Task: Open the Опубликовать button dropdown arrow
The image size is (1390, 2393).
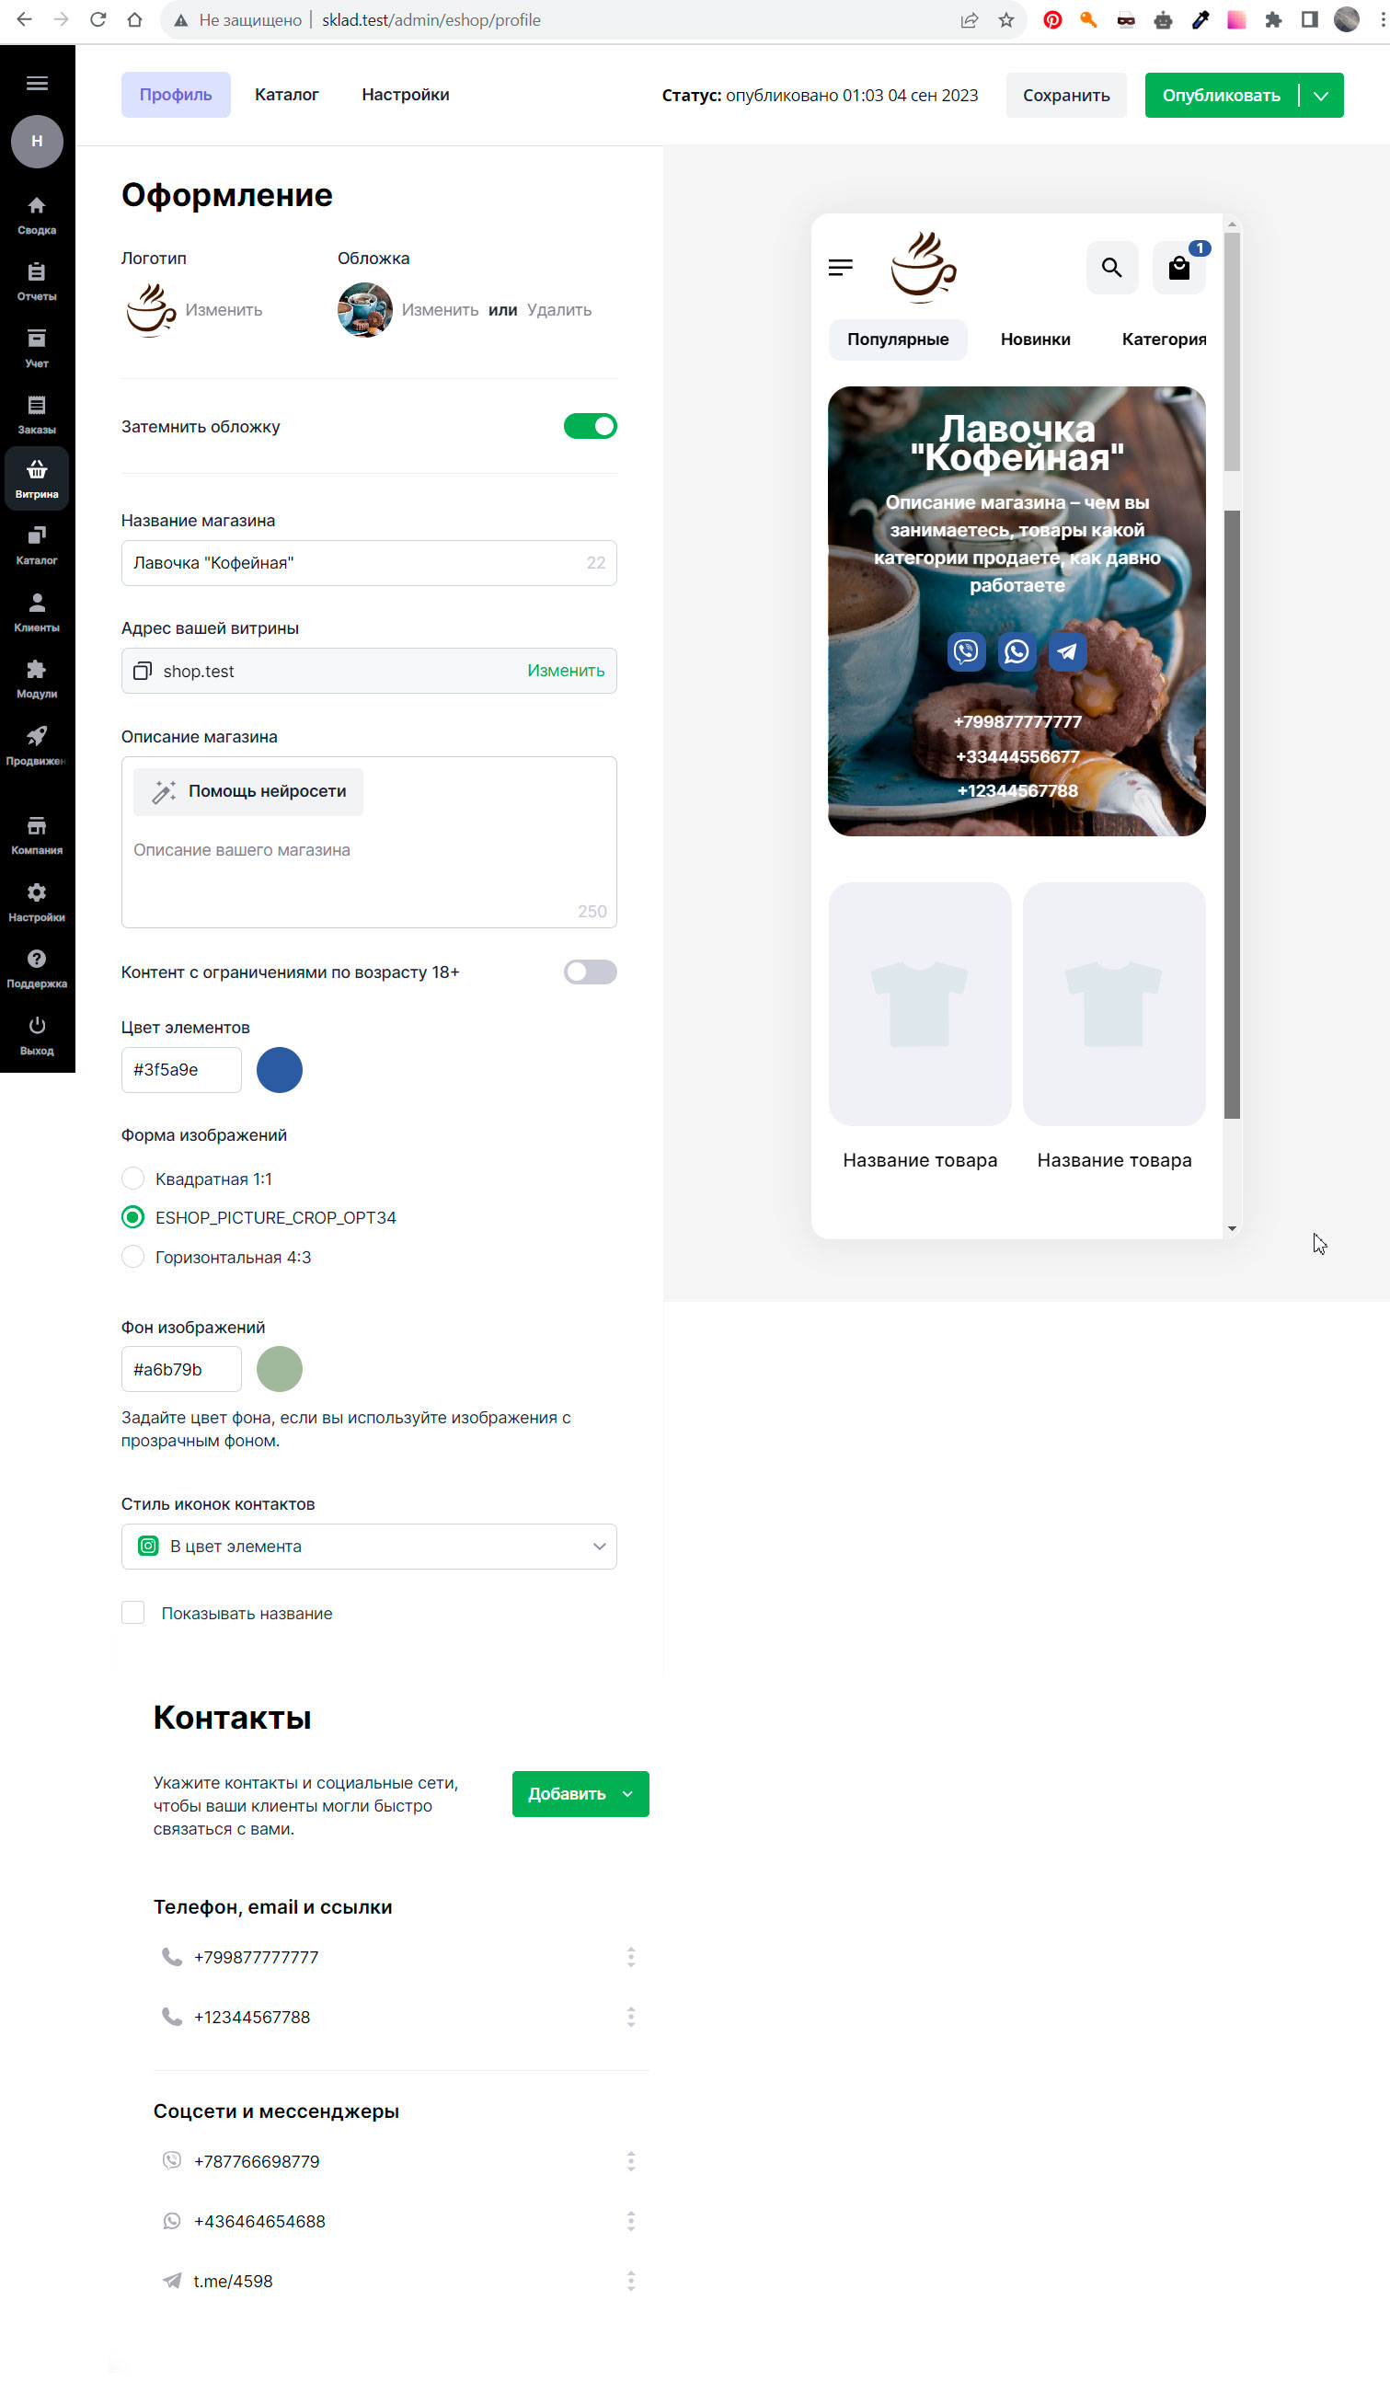Action: tap(1322, 96)
